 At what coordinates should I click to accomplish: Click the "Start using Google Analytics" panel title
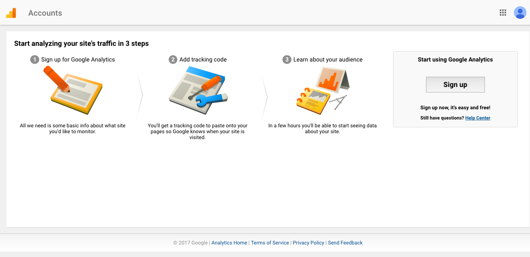(x=455, y=60)
